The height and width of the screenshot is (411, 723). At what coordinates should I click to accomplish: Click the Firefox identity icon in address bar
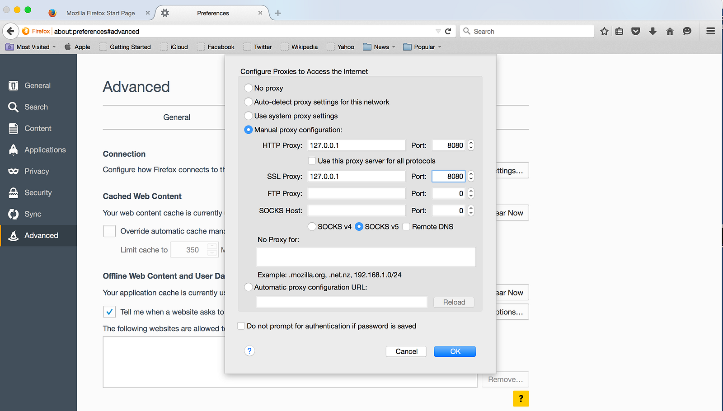[x=26, y=31]
